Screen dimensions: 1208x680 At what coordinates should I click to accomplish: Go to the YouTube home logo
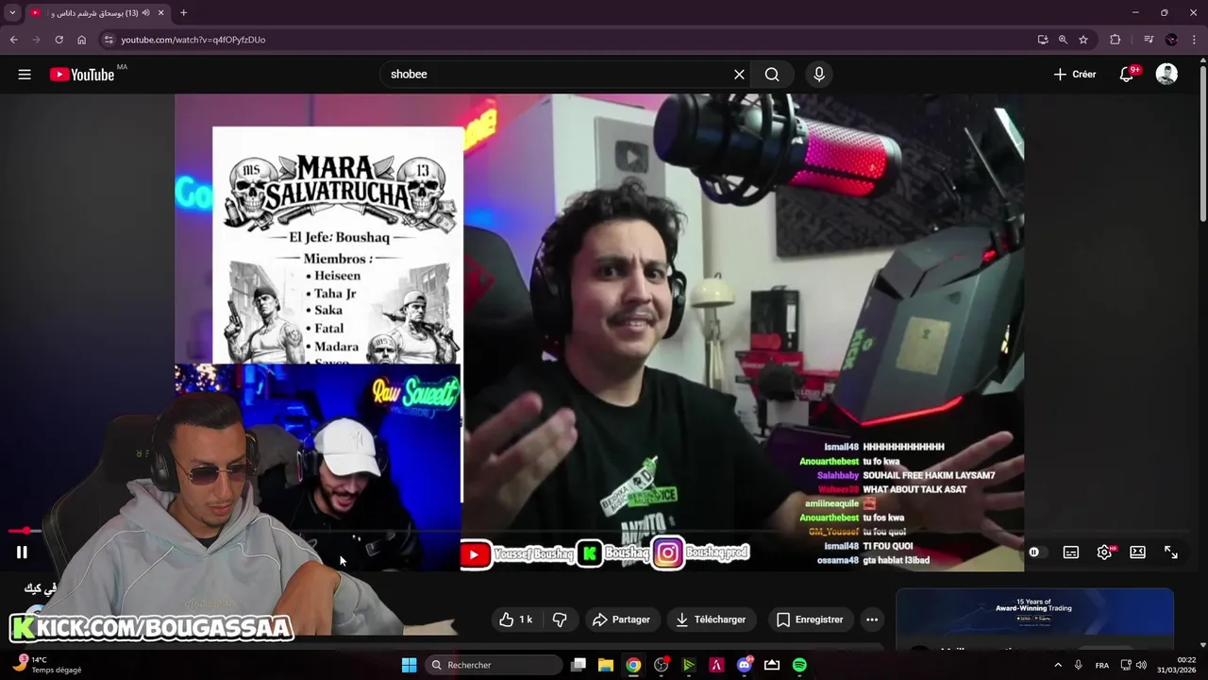82,75
